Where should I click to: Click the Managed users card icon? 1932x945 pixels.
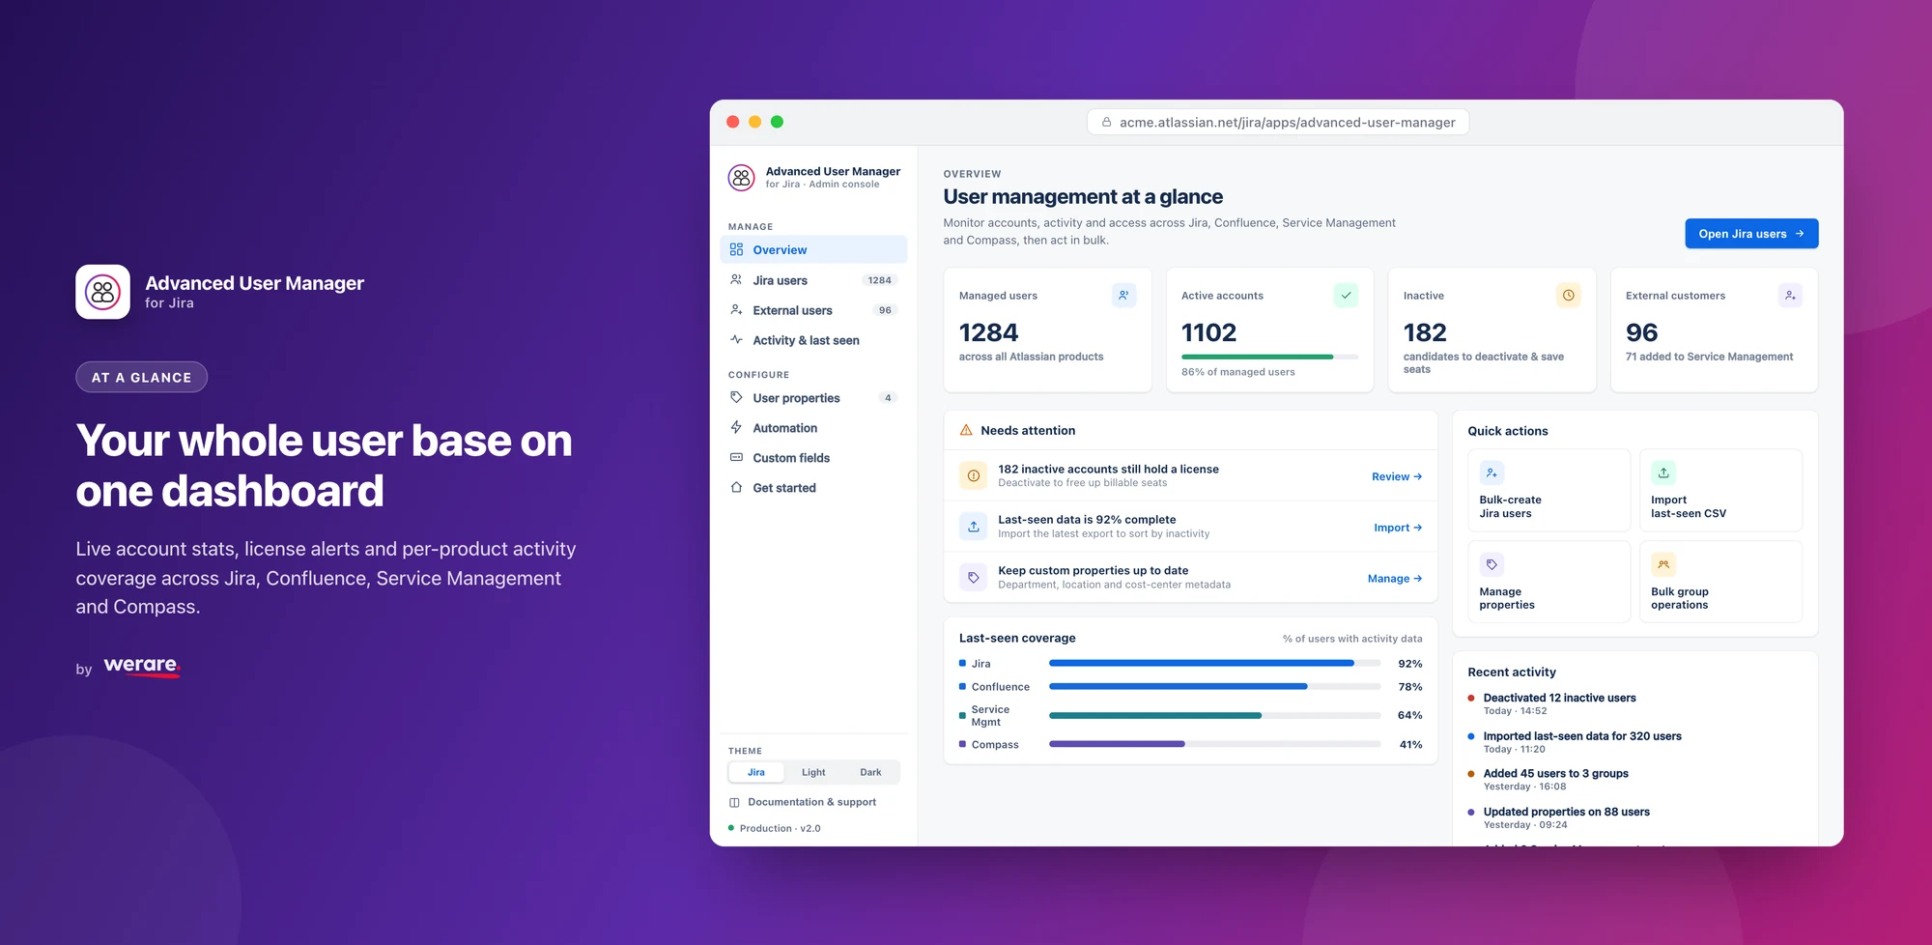point(1123,296)
